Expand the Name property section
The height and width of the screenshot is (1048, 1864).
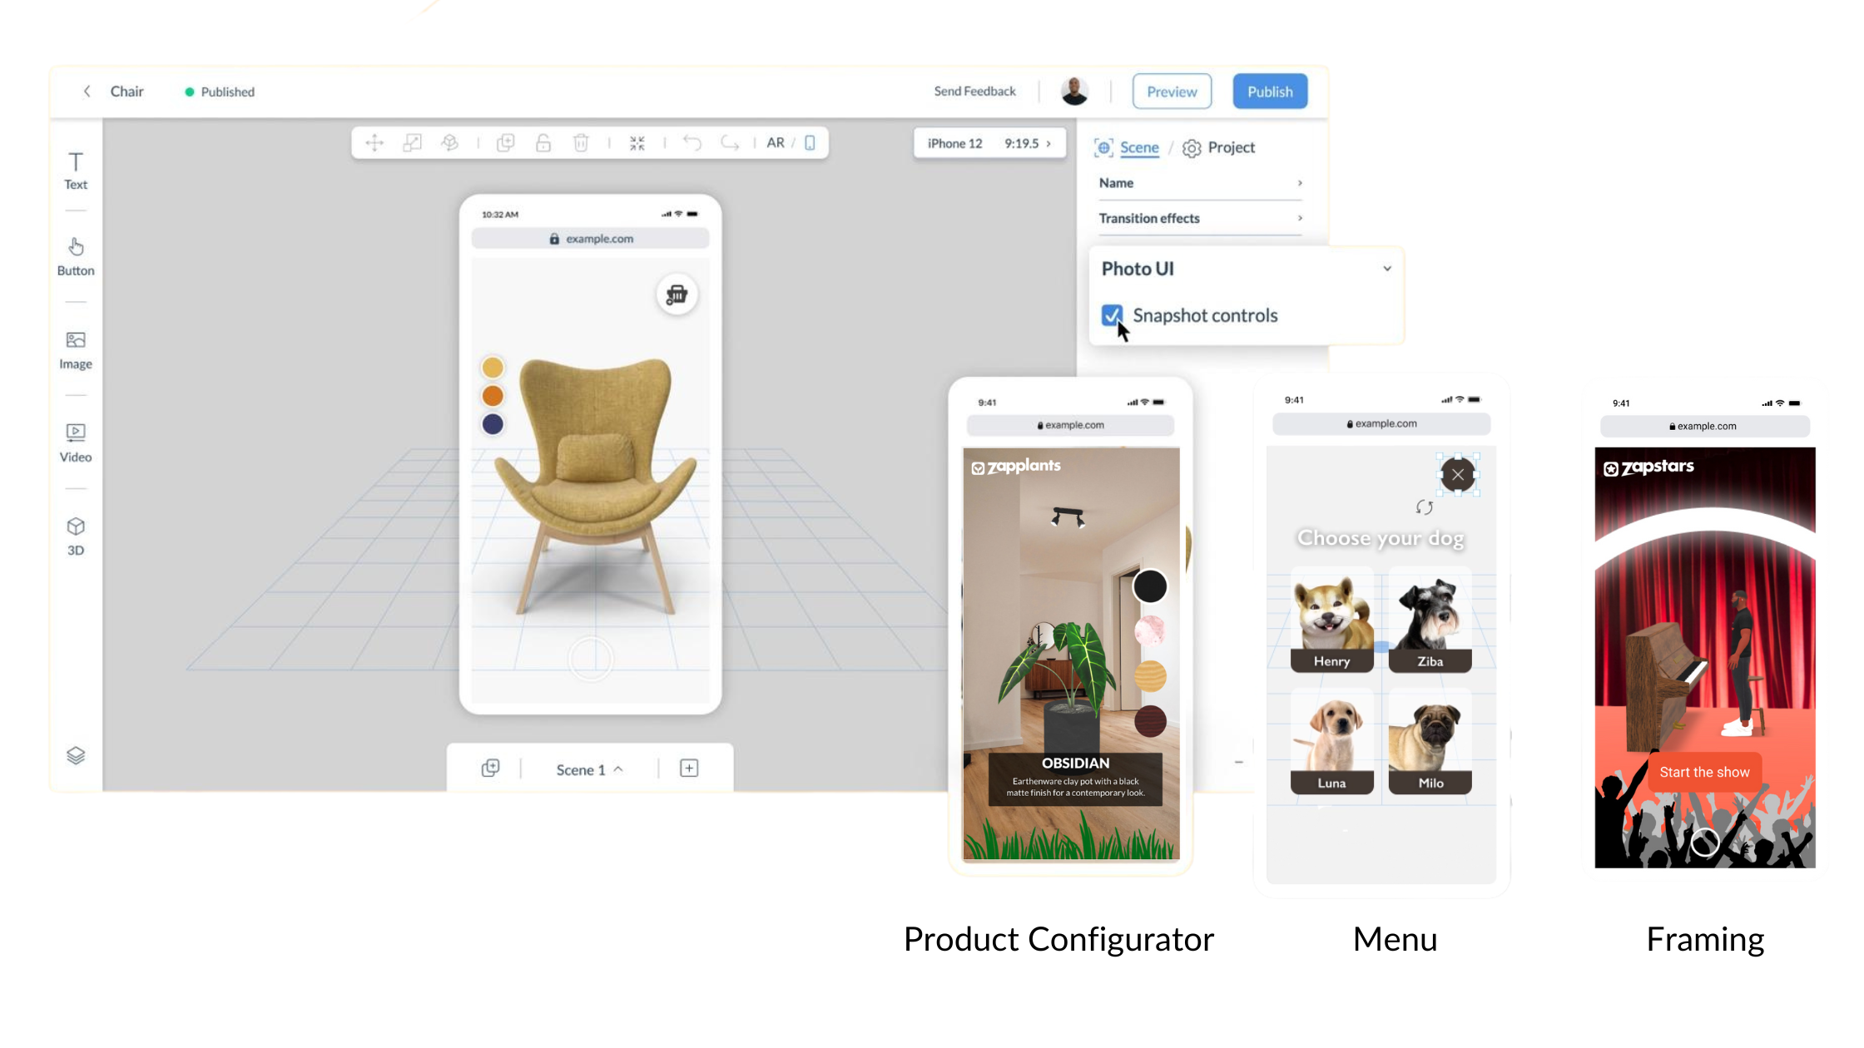1301,183
